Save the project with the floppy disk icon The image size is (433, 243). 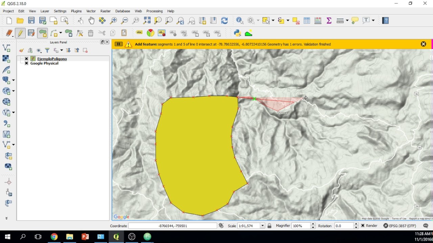point(31,21)
